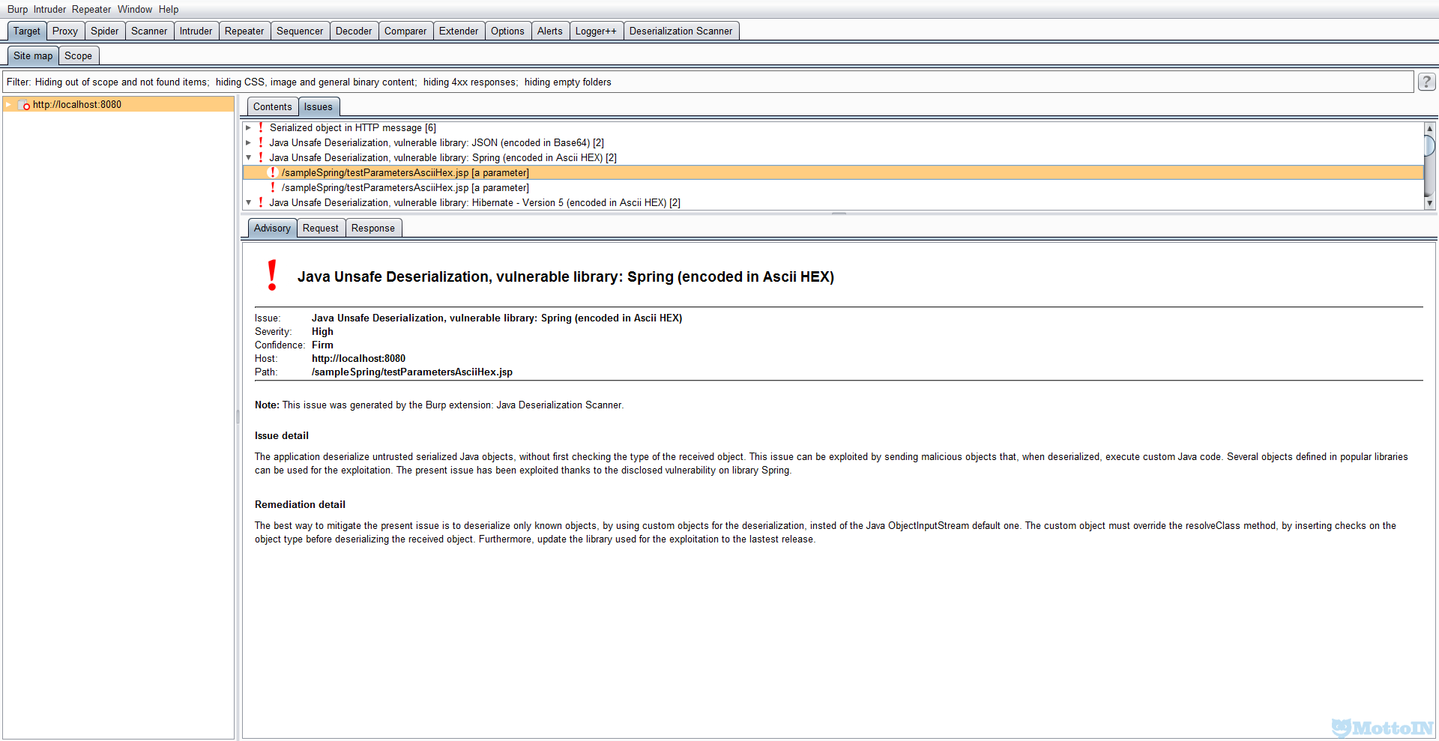Switch to the Options tab
Image resolution: width=1439 pixels, height=741 pixels.
507,31
